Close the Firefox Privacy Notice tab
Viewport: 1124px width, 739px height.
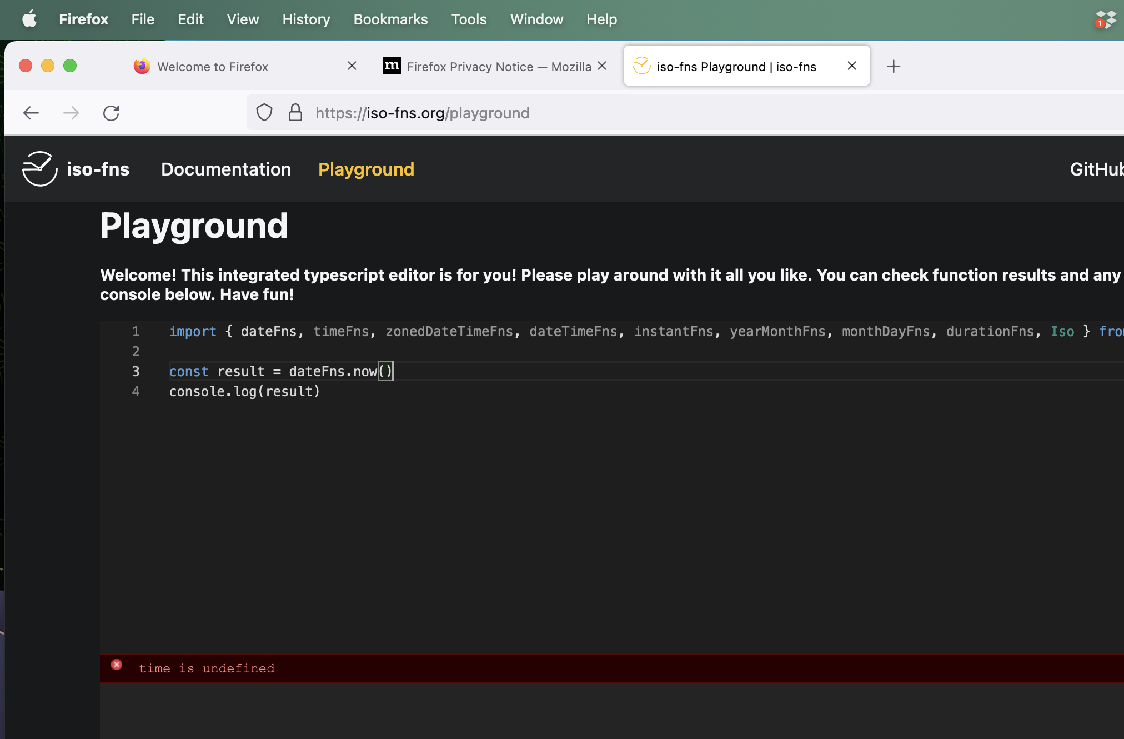[x=603, y=66]
